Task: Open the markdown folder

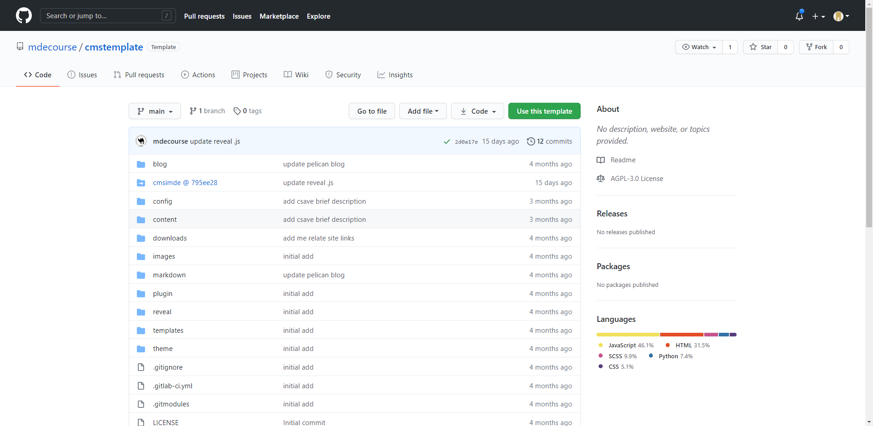Action: [169, 275]
